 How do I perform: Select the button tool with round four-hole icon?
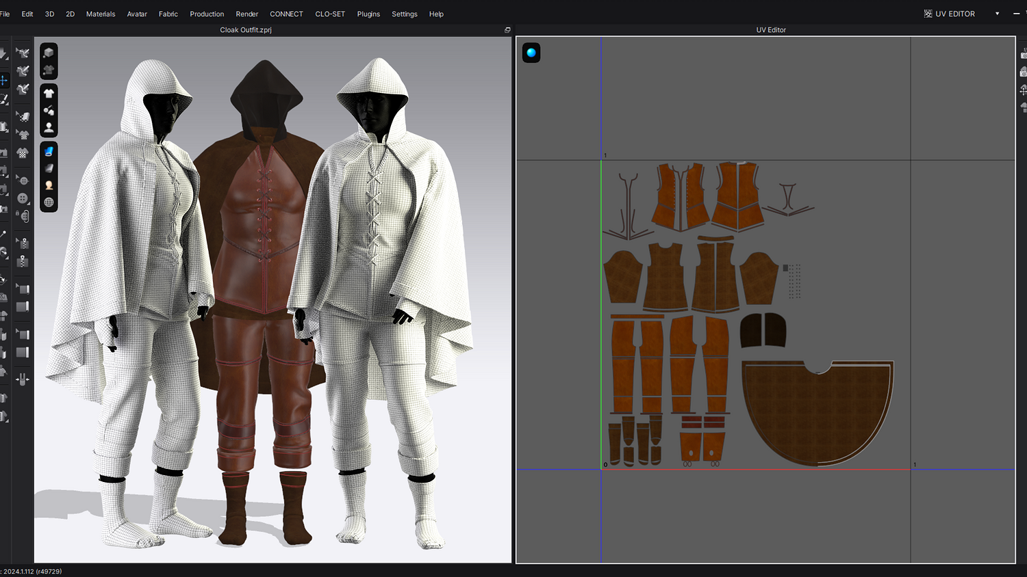(23, 198)
